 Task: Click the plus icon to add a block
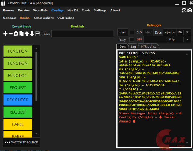pos(5,34)
